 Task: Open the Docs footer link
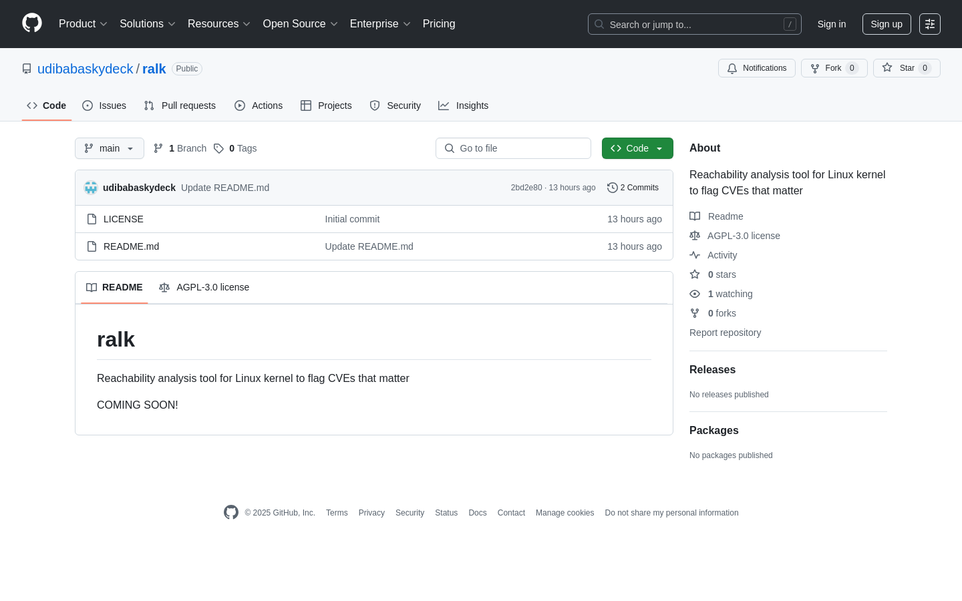pos(478,513)
